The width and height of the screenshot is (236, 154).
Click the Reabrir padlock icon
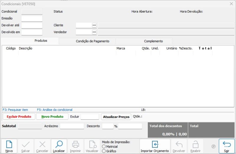[195, 144]
